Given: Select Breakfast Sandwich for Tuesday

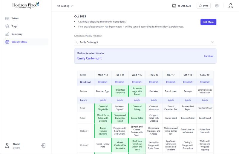Looking at the screenshot, I should pos(120,91).
